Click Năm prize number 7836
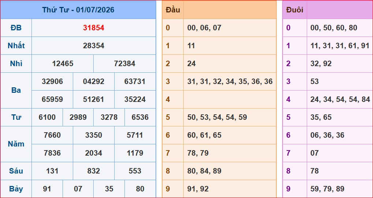Viewport: 373px width, 198px height. (x=52, y=153)
